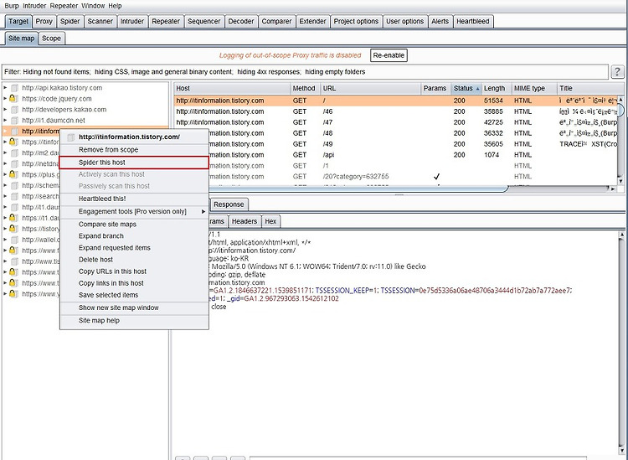Open the Repeater menu in menu bar
Viewport: 628px width, 460px height.
point(64,6)
